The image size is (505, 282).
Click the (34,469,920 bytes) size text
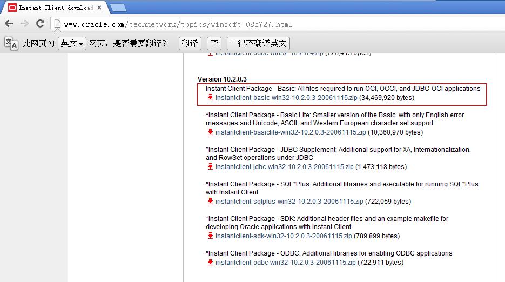pos(387,98)
